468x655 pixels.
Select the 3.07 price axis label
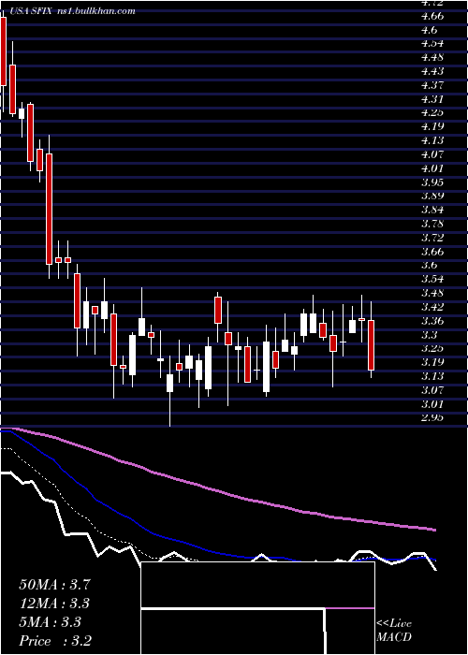coord(431,390)
